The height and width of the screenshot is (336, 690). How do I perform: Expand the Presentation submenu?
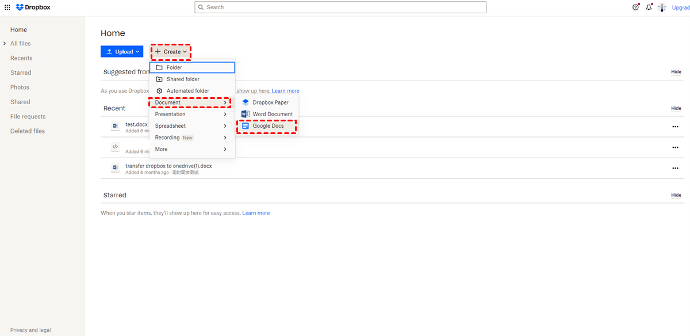[192, 114]
